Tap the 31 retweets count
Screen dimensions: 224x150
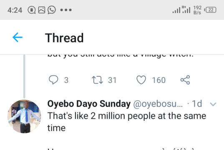112,80
